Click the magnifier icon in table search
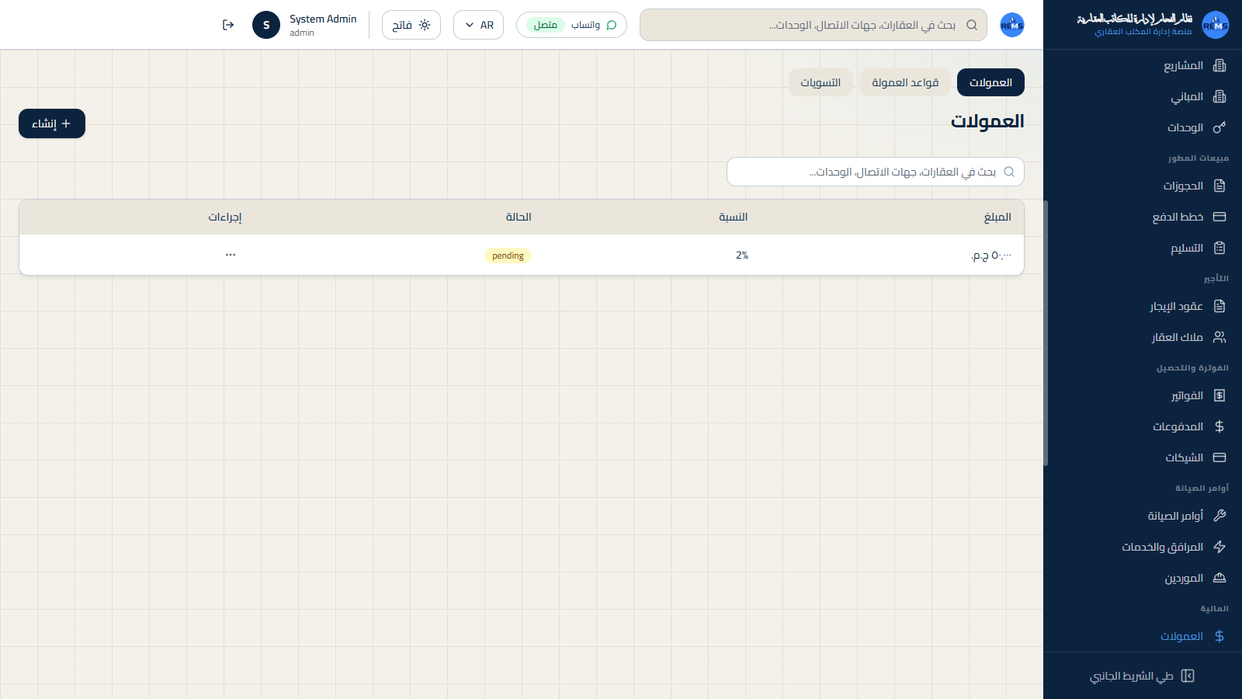This screenshot has width=1242, height=699. [x=1009, y=172]
